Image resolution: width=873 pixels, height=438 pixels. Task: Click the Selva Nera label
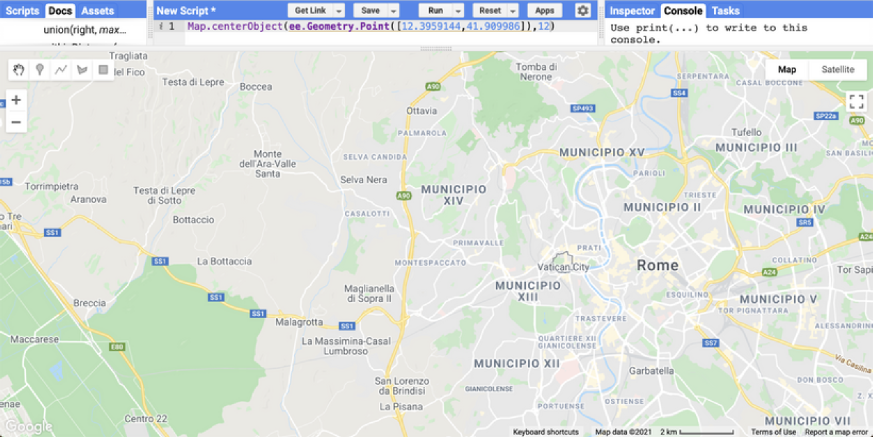[x=363, y=180]
